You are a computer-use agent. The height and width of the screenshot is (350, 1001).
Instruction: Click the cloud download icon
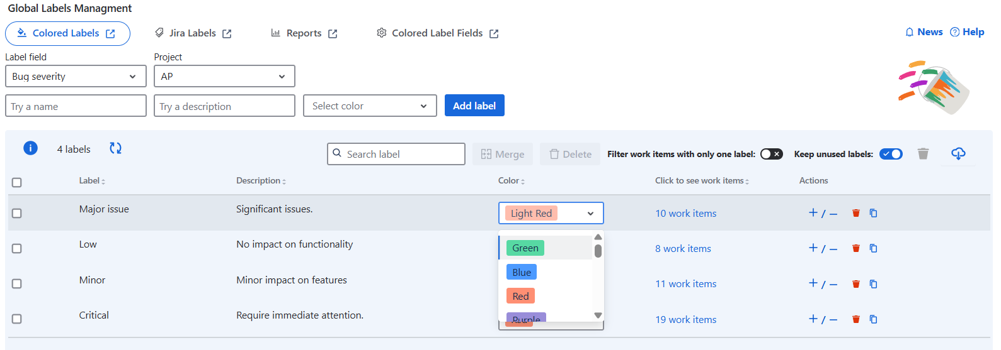[x=958, y=154]
